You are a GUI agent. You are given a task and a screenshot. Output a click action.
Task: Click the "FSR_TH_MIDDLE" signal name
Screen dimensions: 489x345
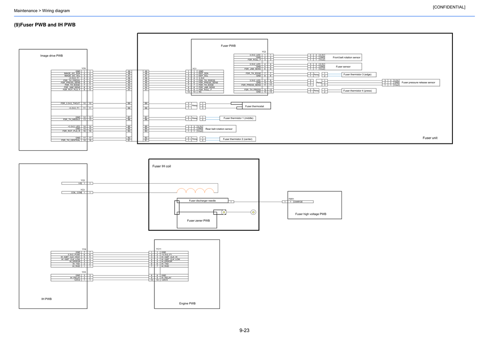click(x=71, y=120)
